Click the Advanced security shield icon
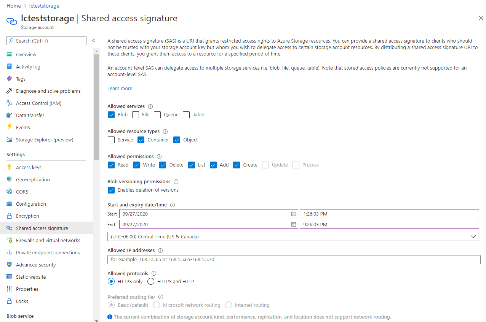The height and width of the screenshot is (322, 486). pos(10,265)
